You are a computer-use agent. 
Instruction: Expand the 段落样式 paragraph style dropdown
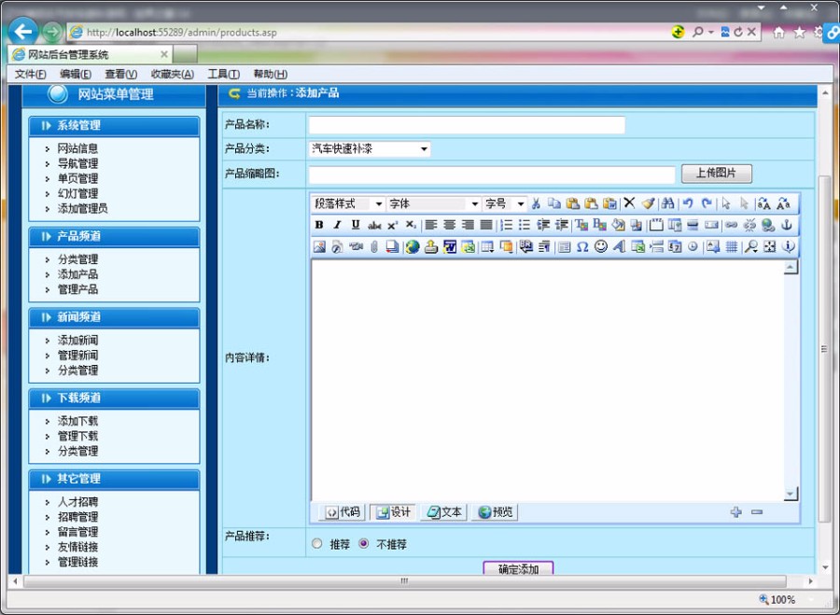(377, 203)
